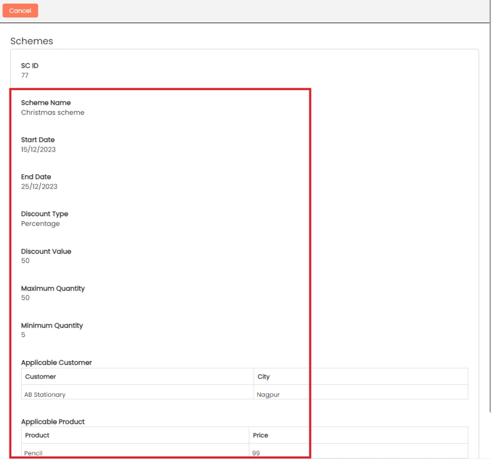Click the Maximum Quantity label
Image resolution: width=491 pixels, height=459 pixels.
[x=52, y=288]
